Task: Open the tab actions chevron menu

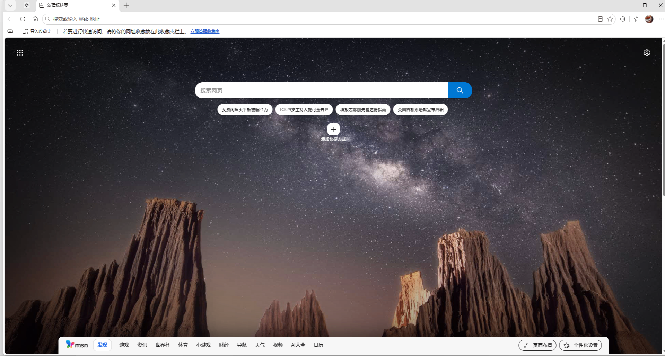Action: (x=10, y=5)
